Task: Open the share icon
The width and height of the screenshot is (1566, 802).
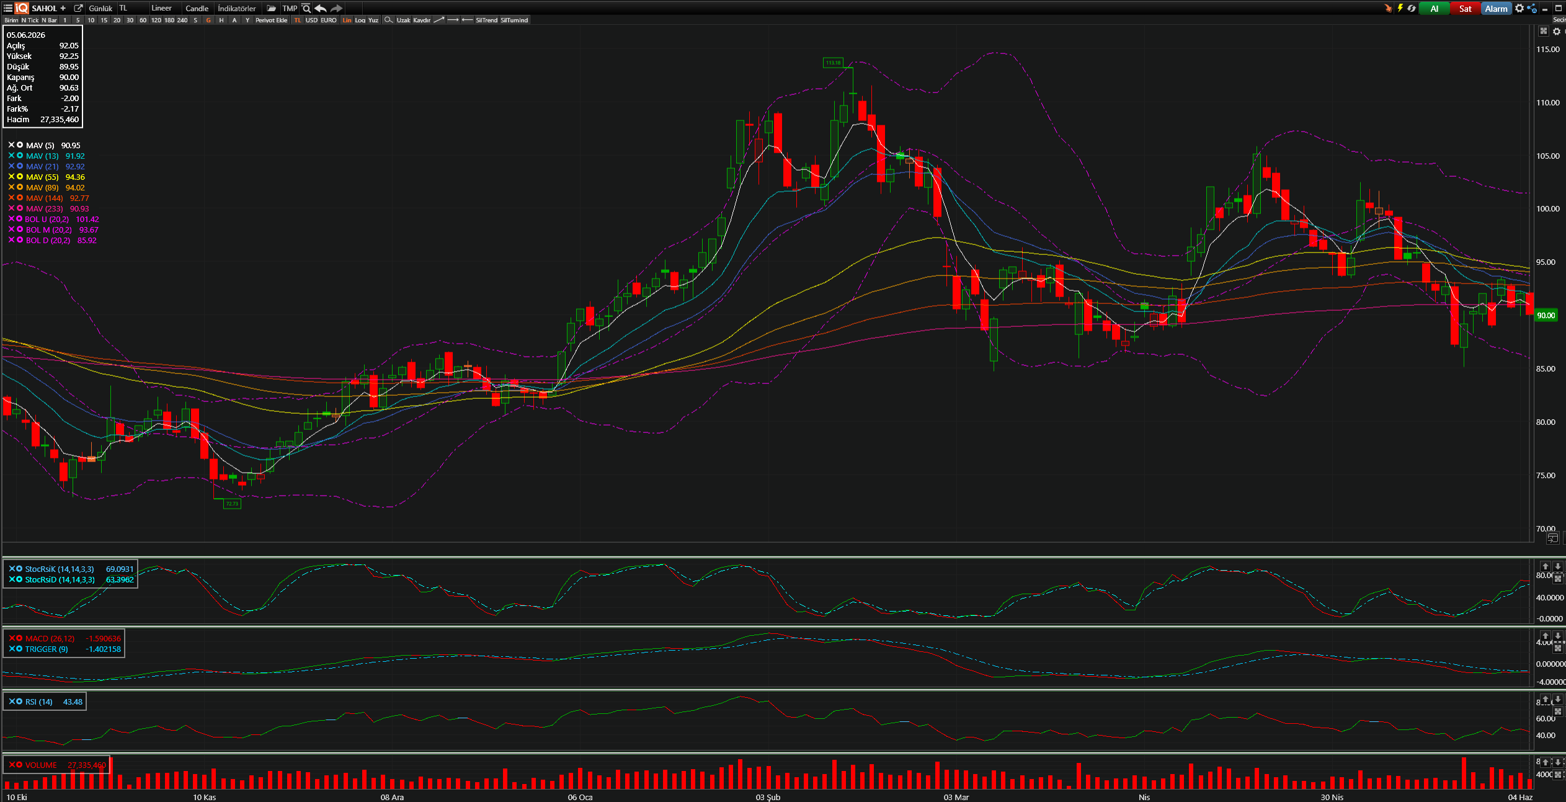Action: click(x=1532, y=8)
